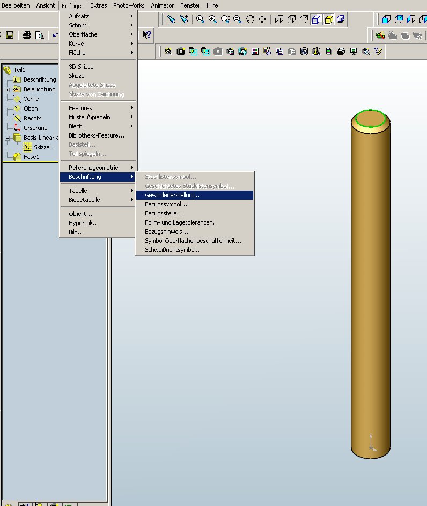The image size is (427, 506).
Task: Select second cyan standard view cube
Action: pos(399,19)
